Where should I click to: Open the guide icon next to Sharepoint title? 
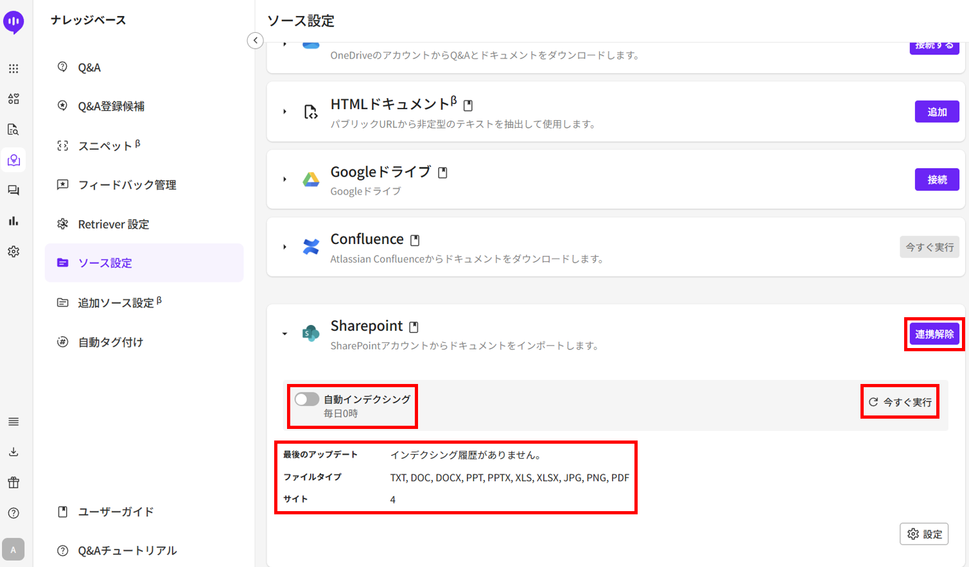click(414, 327)
